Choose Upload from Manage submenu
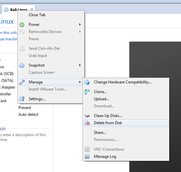Screen dimensions: 181x172 (x=126, y=99)
